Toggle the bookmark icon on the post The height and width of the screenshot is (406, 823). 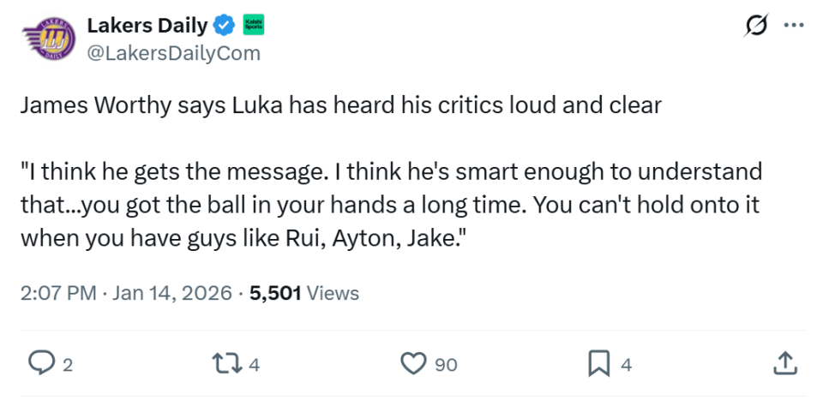(x=598, y=364)
